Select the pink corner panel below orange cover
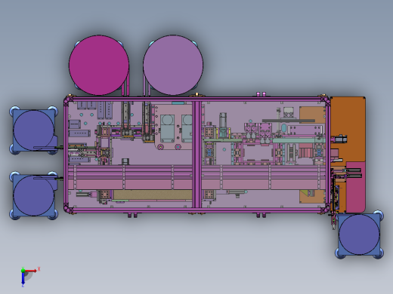The width and height of the screenshot is (393, 294). (356, 187)
